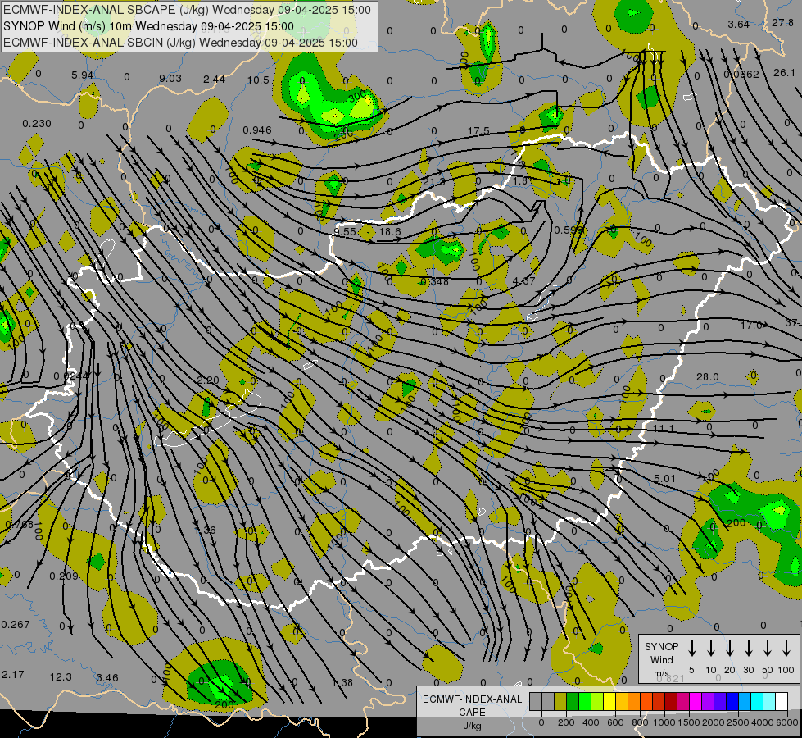Choose the bright magenta CAPE legend swatch

click(x=696, y=702)
